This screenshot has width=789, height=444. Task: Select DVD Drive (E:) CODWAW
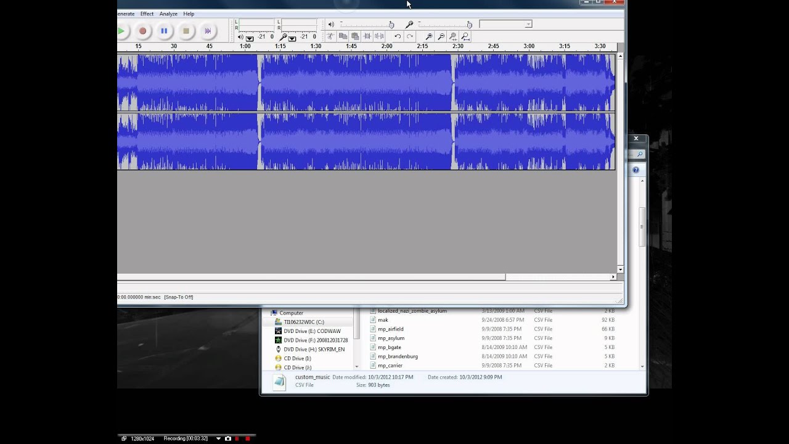coord(312,331)
